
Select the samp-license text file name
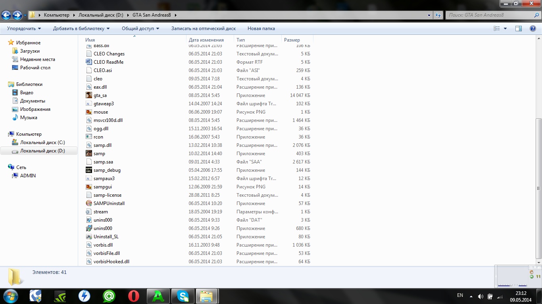click(108, 195)
